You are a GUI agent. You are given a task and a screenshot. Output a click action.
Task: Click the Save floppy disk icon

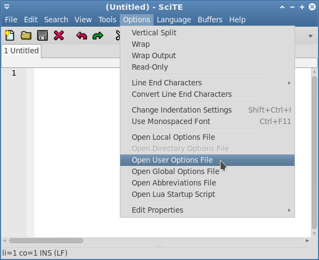pyautogui.click(x=42, y=35)
